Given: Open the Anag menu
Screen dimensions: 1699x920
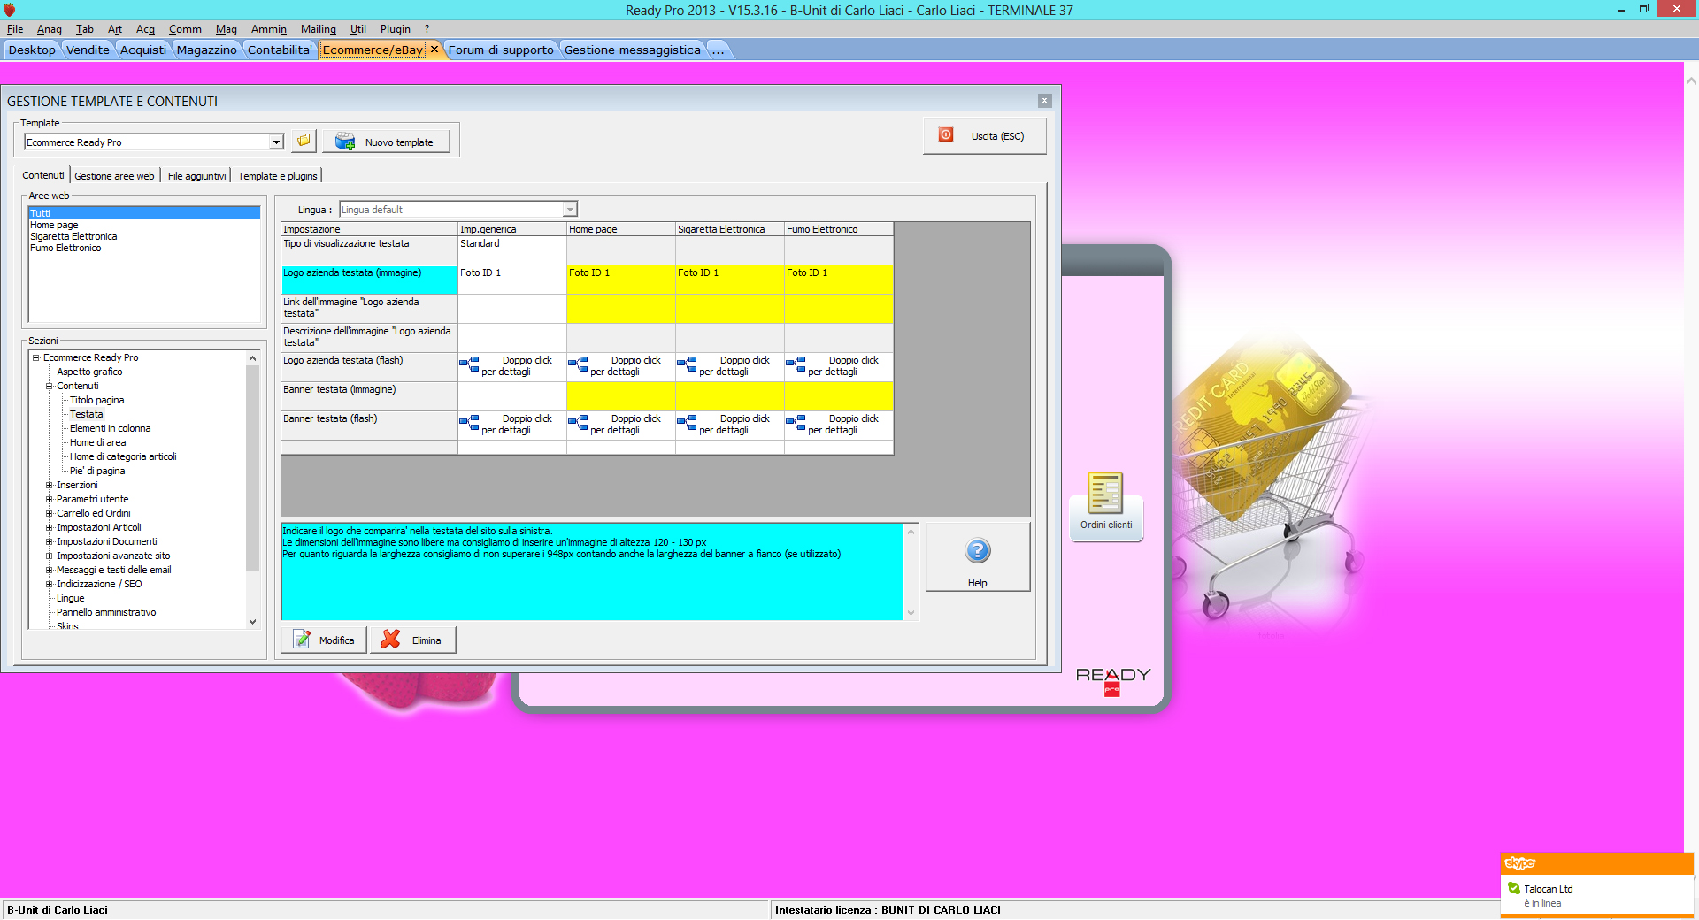Looking at the screenshot, I should click(50, 29).
